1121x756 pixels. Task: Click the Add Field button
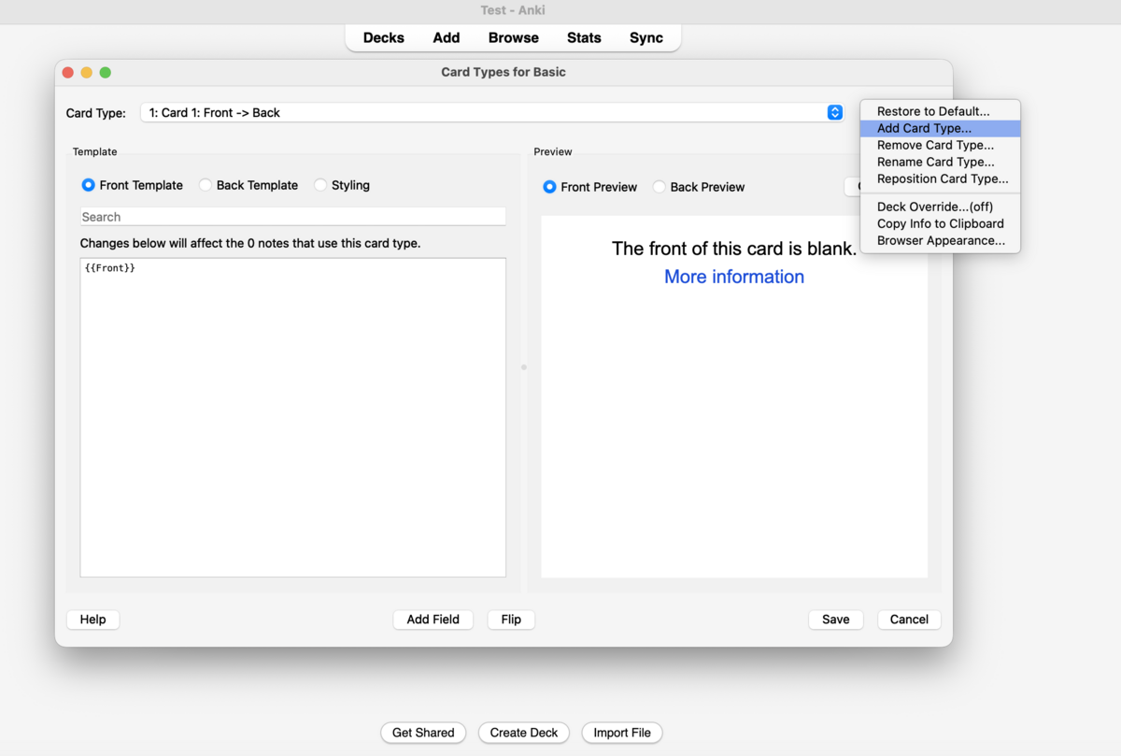pyautogui.click(x=433, y=620)
